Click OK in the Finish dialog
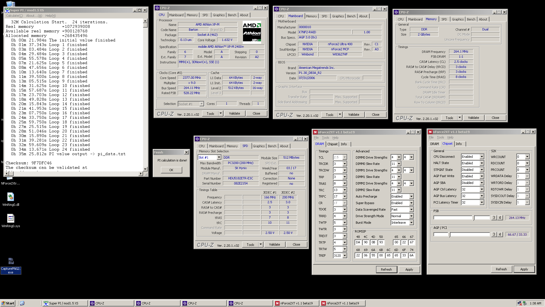 (171, 170)
